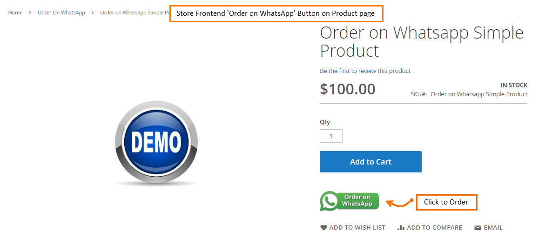Go to the Home breadcrumb
552x244 pixels.
click(15, 13)
